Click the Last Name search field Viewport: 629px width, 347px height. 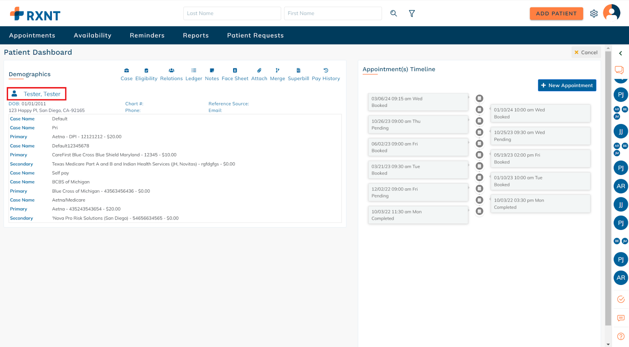(232, 13)
